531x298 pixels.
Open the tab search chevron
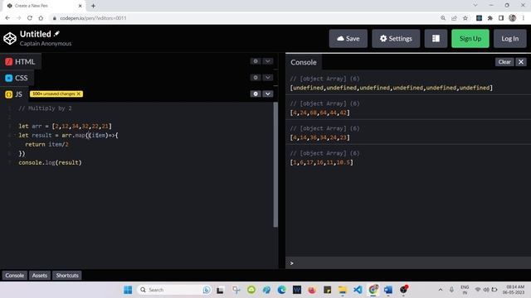pyautogui.click(x=475, y=6)
